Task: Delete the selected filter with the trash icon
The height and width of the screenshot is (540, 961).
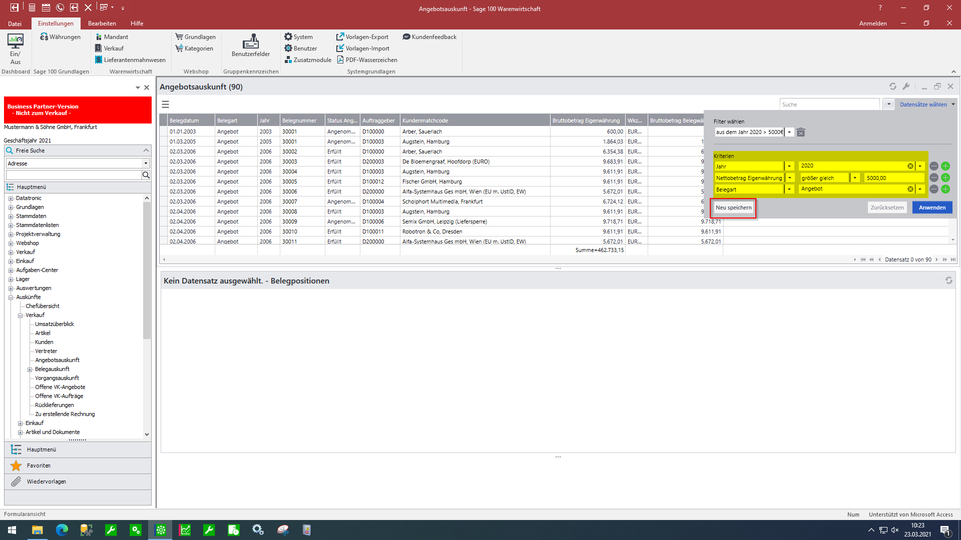Action: [x=801, y=132]
